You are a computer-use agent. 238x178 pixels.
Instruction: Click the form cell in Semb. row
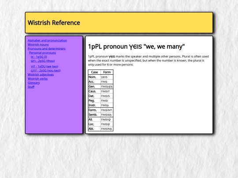click(x=107, y=115)
